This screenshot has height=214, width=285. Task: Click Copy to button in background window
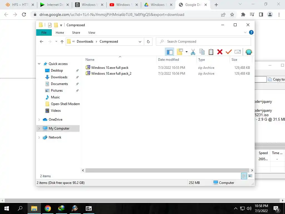(276, 79)
